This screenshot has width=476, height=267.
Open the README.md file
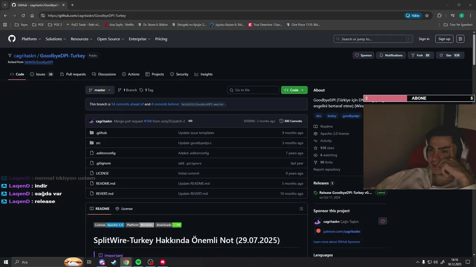click(x=106, y=184)
